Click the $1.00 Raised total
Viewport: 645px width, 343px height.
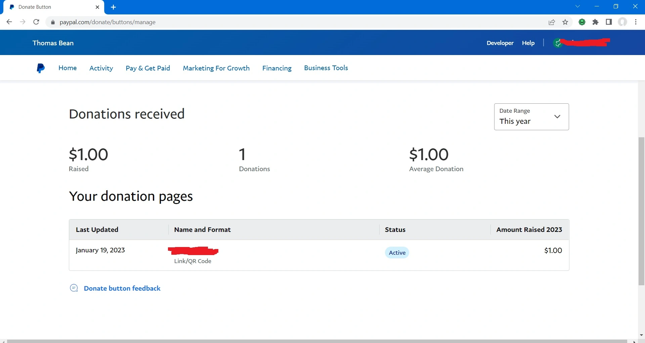88,154
